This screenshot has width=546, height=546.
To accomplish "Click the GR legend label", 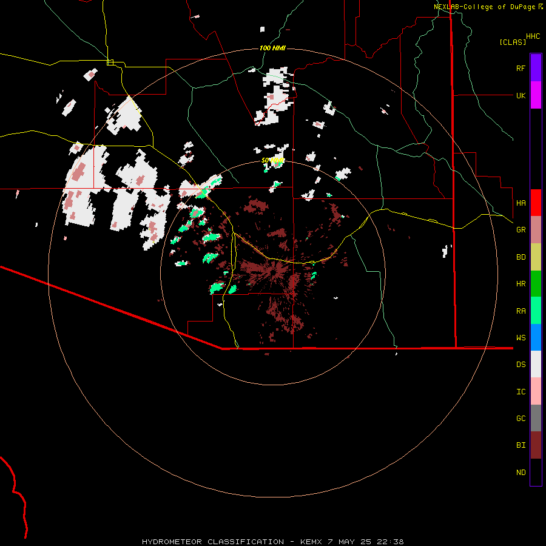I will click(521, 230).
